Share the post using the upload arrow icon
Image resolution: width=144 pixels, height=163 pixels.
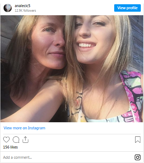(26, 140)
